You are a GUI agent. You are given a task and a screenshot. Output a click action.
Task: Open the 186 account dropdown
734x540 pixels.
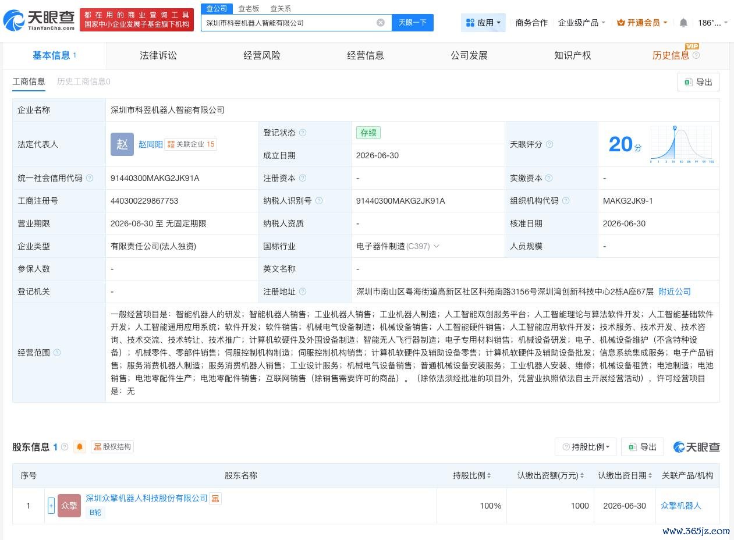point(712,23)
